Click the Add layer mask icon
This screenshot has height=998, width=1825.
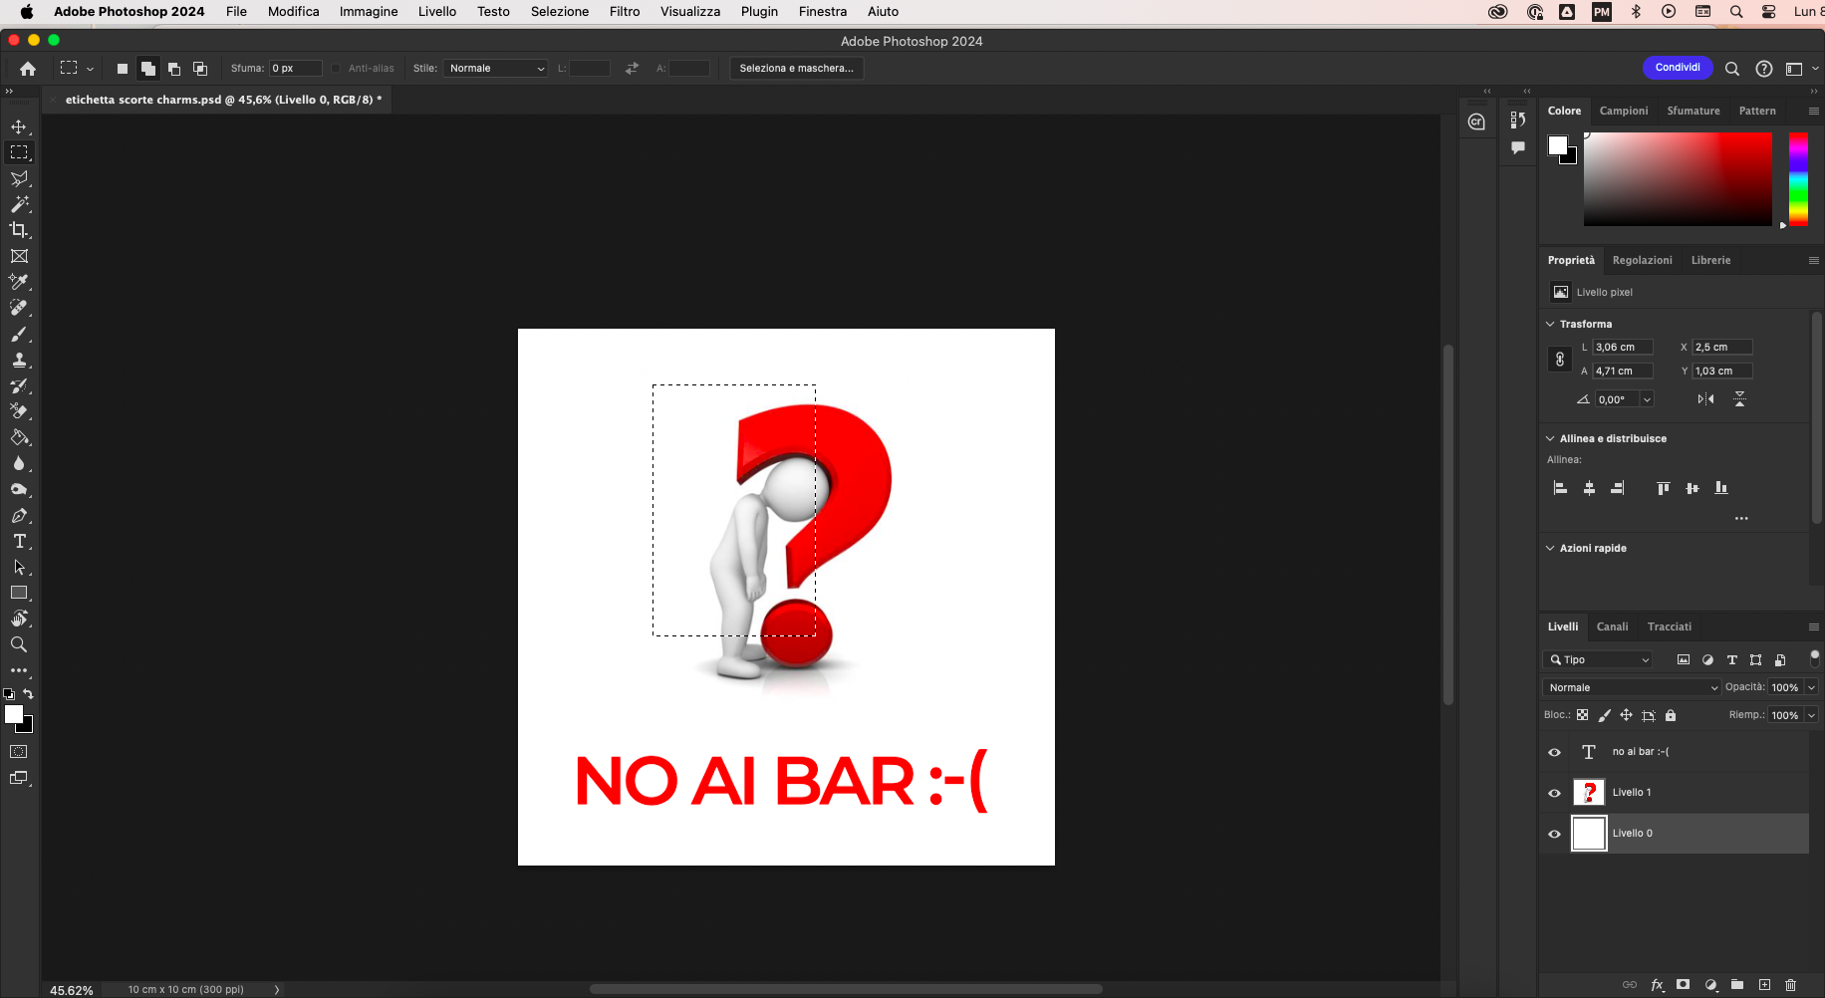click(x=1684, y=984)
